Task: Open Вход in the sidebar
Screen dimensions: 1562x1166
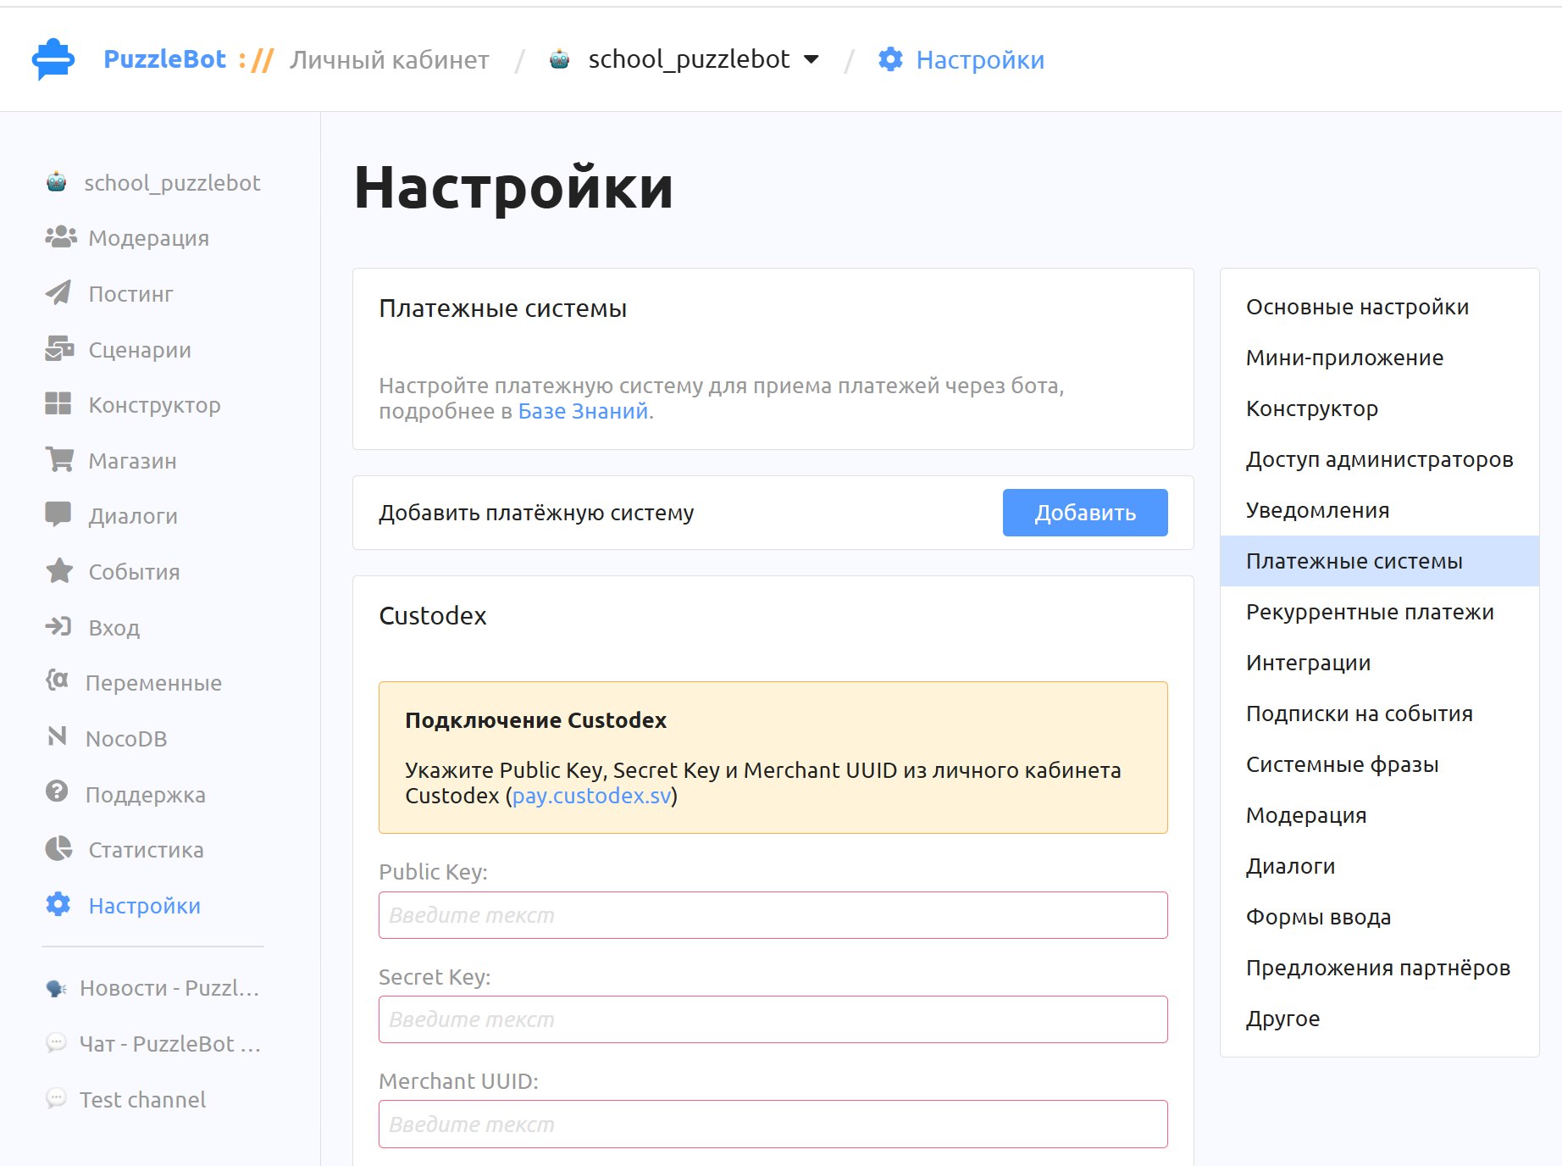Action: point(114,628)
